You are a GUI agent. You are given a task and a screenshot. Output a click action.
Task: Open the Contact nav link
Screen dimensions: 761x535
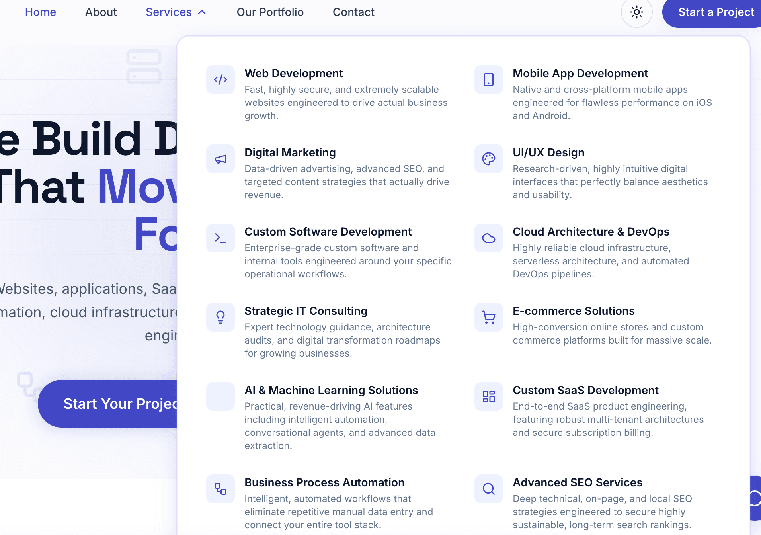tap(353, 12)
